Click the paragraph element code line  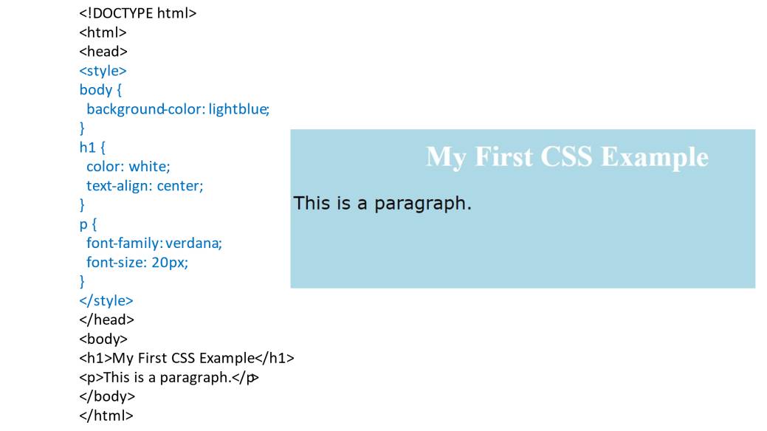169,378
